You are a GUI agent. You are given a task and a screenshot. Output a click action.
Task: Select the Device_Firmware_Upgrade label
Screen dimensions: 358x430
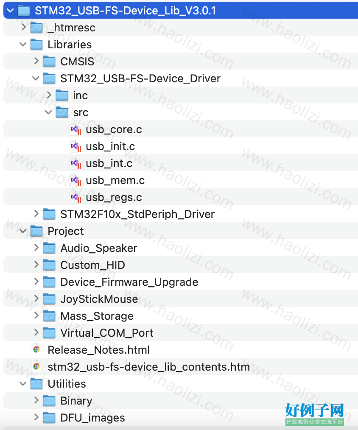tap(129, 282)
